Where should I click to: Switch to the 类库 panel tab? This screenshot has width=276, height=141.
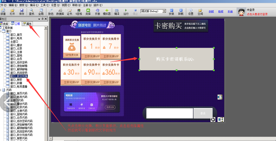[x=4, y=24]
